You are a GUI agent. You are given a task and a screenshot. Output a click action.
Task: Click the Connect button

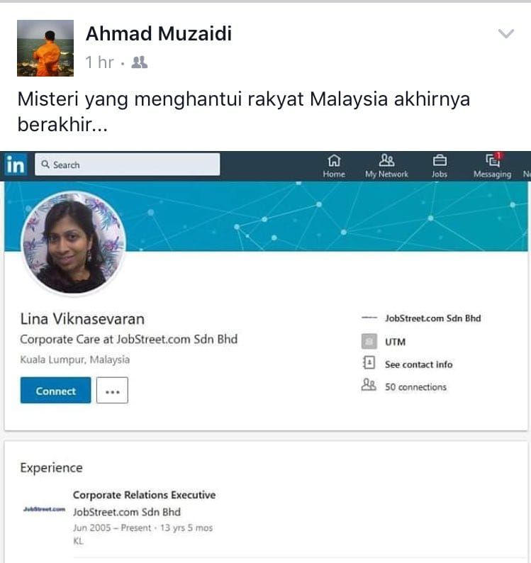pos(55,390)
